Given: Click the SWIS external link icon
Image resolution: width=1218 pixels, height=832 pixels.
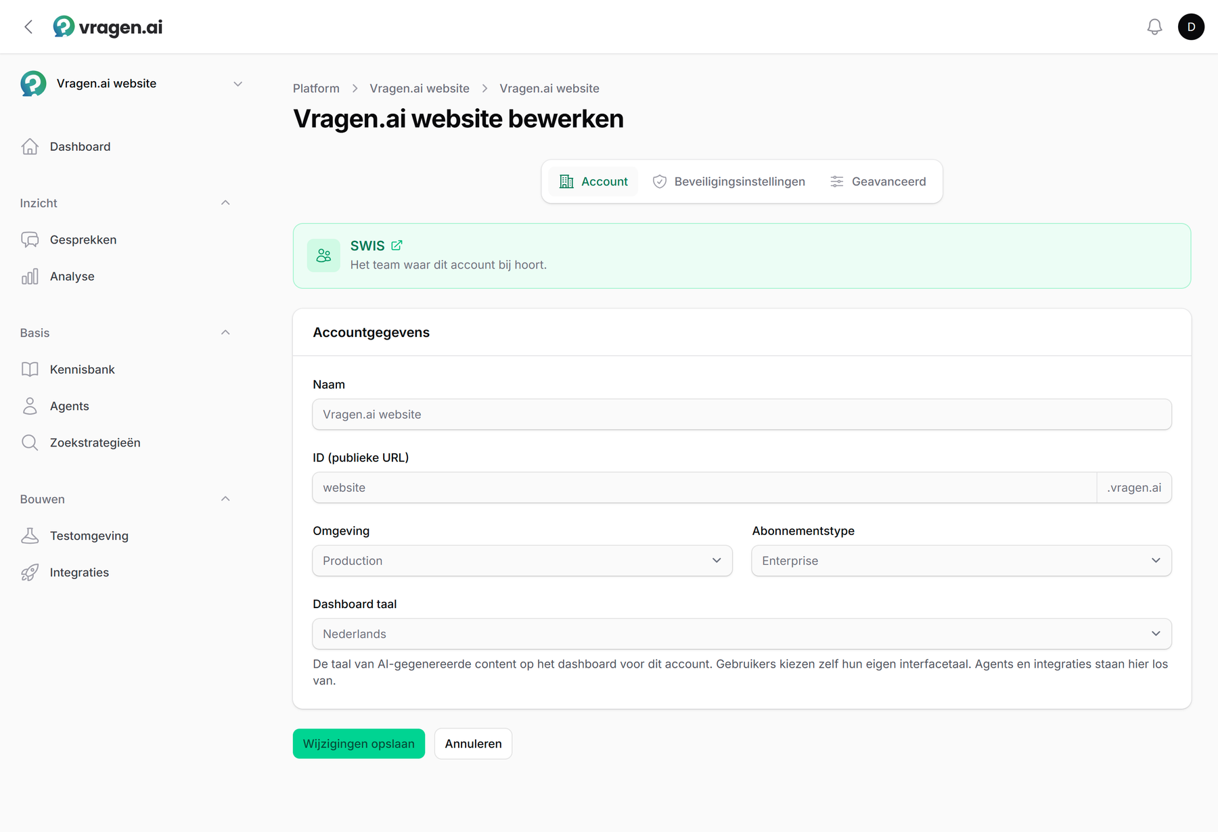Looking at the screenshot, I should 397,246.
